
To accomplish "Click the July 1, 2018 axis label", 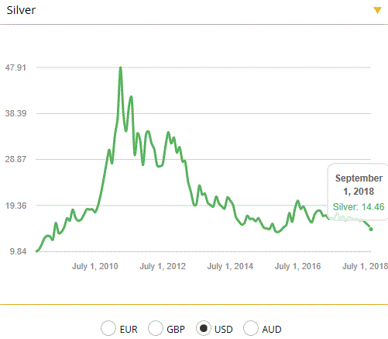I will (x=365, y=266).
